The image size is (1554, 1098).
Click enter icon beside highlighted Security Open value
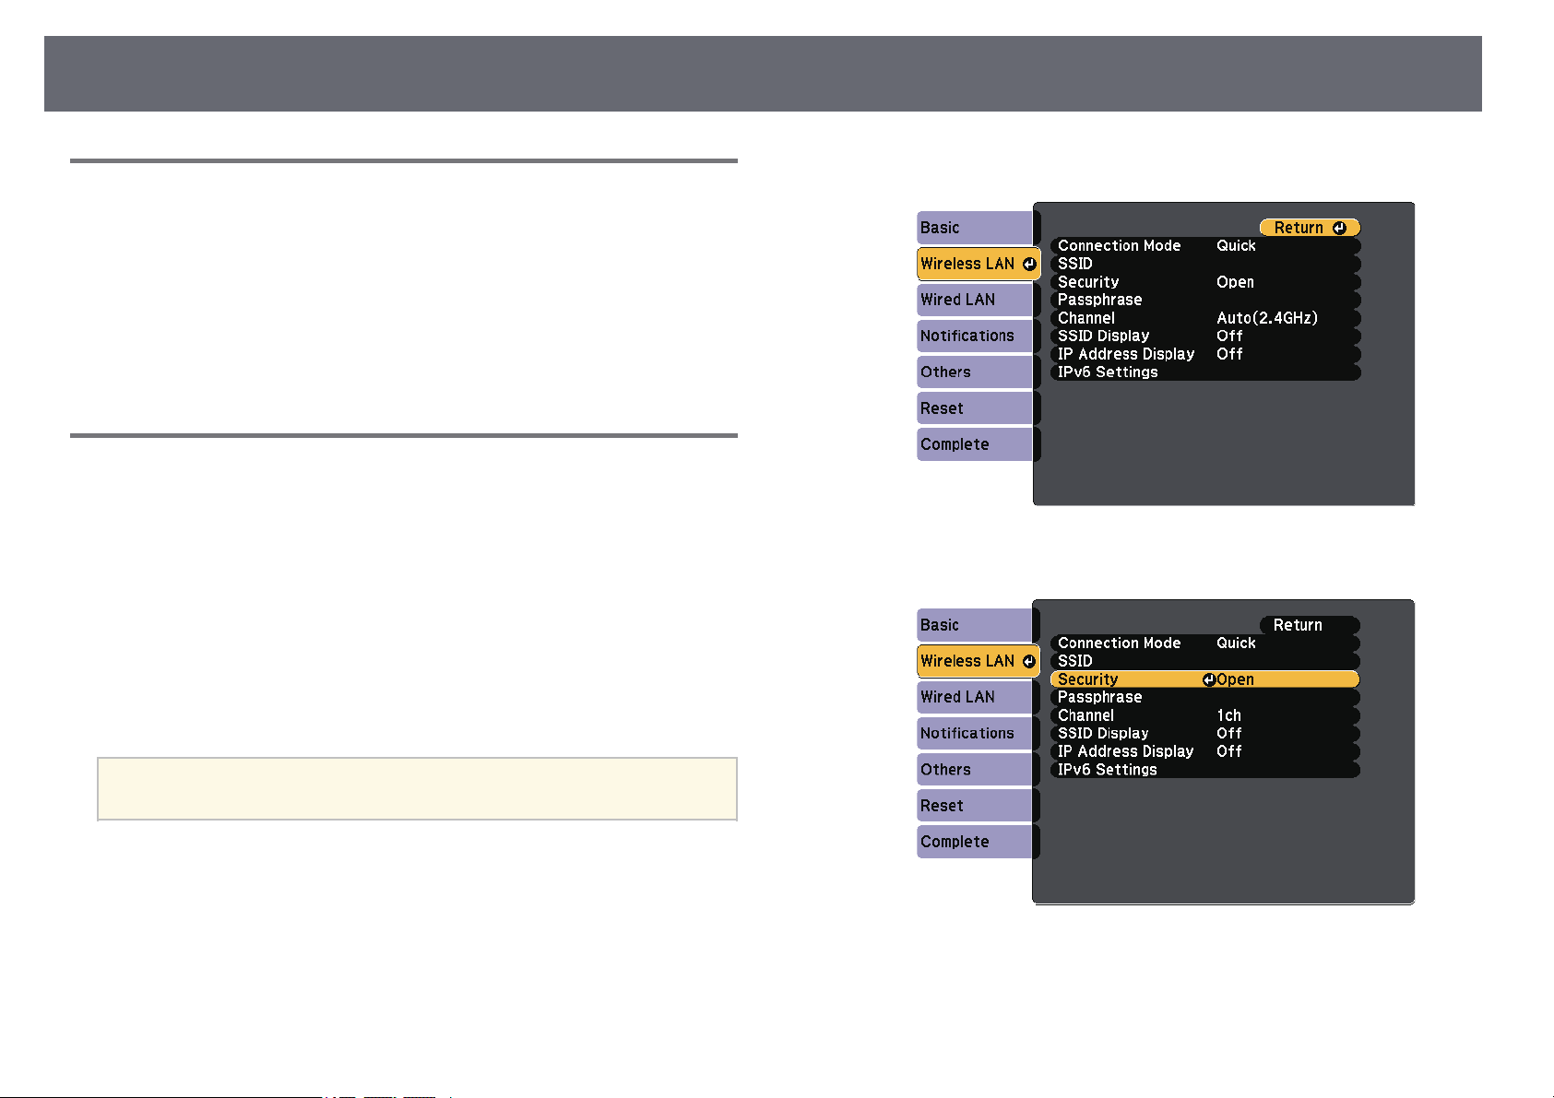click(1209, 679)
